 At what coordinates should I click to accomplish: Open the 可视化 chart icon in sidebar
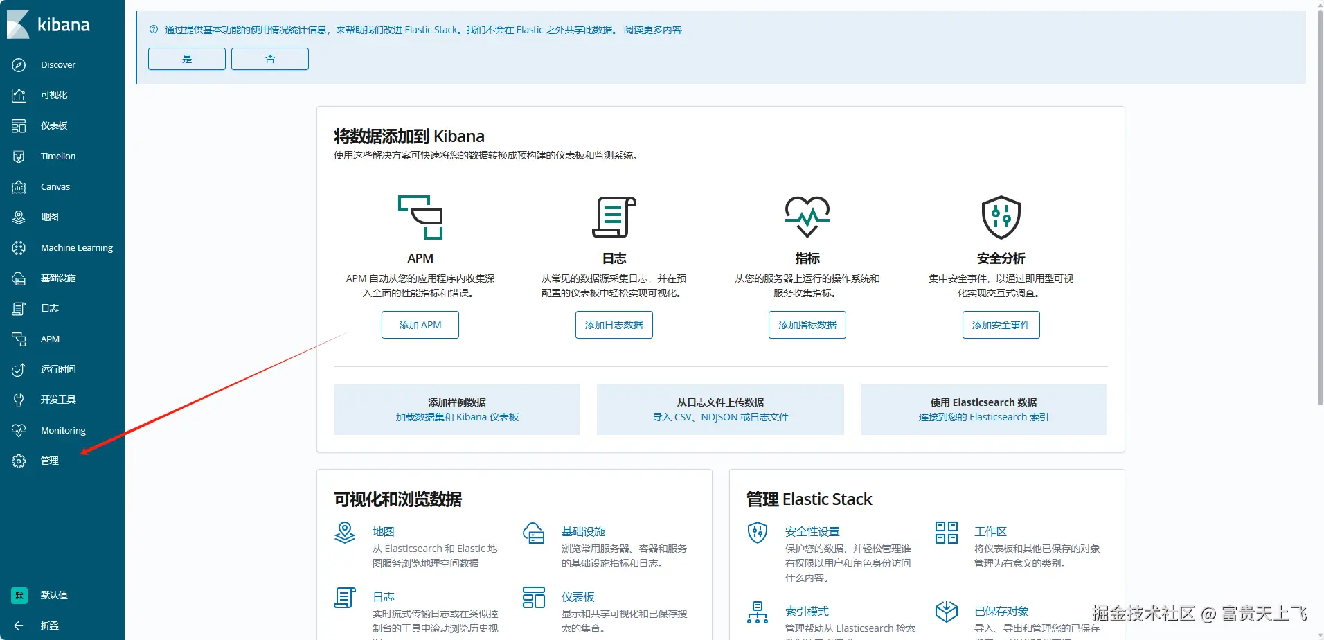coord(19,96)
